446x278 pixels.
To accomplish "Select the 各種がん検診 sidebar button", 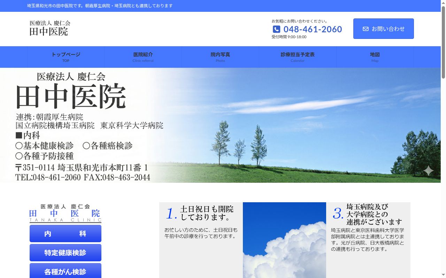I will coord(66,271).
